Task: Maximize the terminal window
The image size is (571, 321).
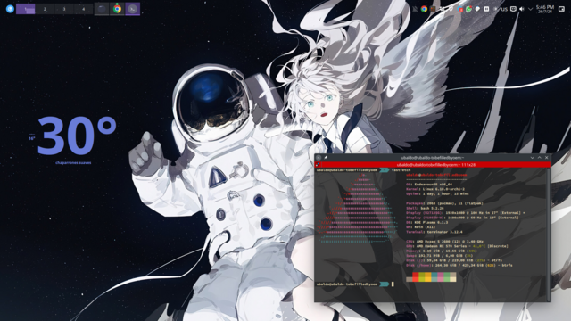Action: [539, 158]
